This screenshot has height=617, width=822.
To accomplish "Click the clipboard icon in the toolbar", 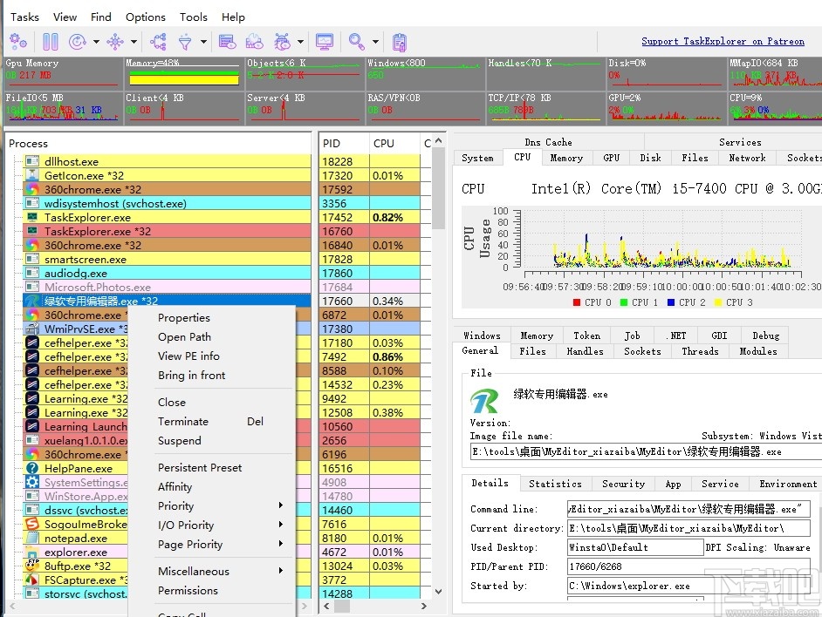I will (x=400, y=41).
